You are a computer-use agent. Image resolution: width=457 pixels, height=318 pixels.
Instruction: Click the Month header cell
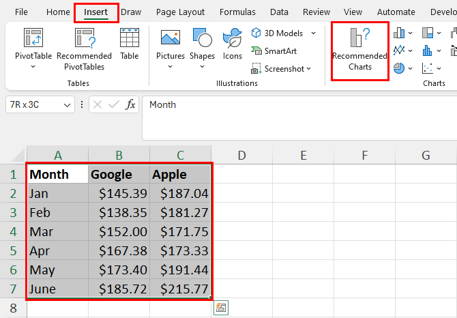(58, 174)
